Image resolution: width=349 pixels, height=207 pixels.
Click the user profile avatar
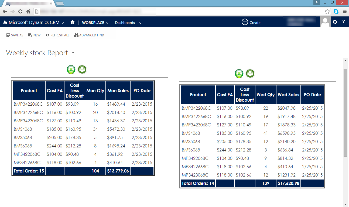point(325,22)
